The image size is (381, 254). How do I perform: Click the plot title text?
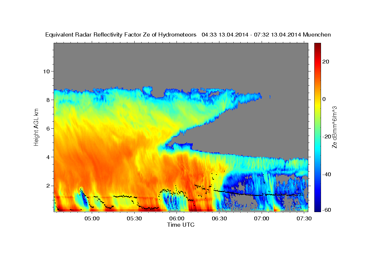(x=188, y=35)
